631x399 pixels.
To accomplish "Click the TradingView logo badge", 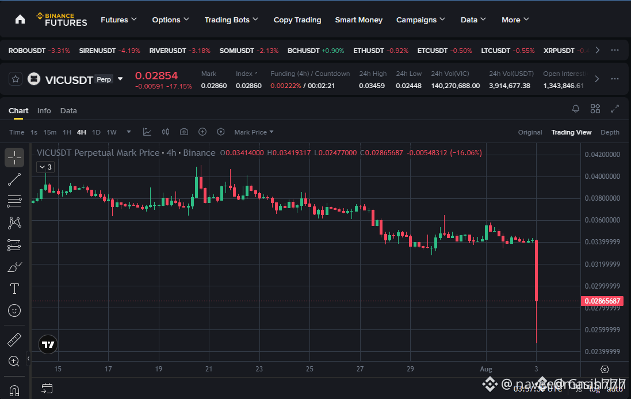I will pos(48,344).
